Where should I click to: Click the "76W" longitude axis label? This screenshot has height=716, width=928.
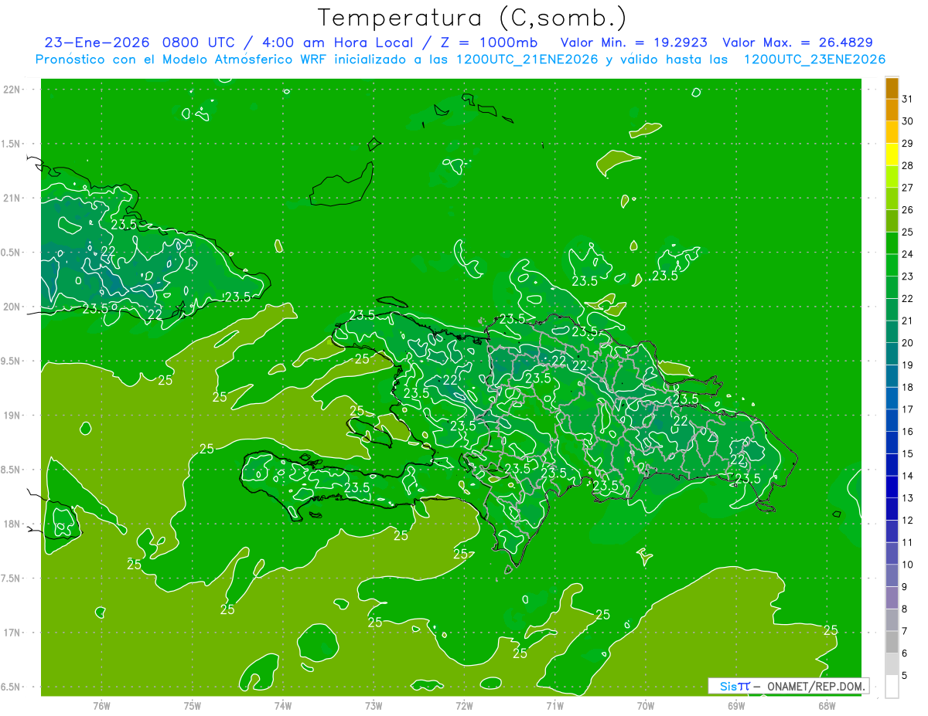click(x=101, y=706)
